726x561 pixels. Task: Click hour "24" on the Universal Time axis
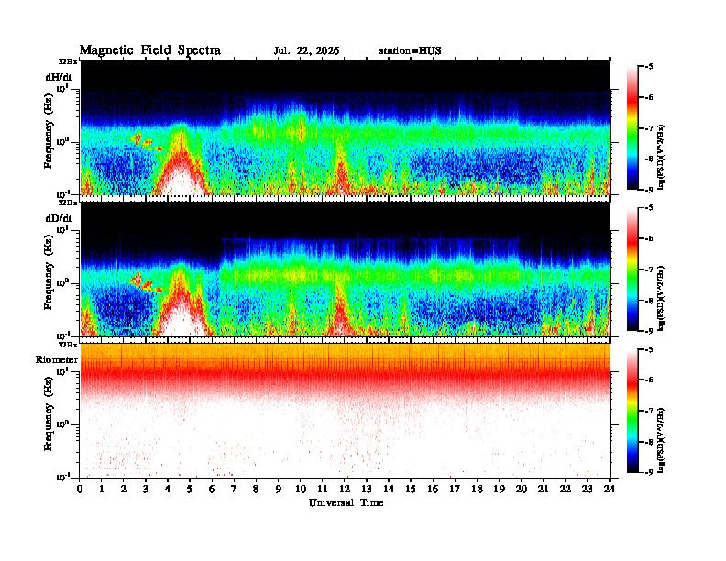pos(610,489)
